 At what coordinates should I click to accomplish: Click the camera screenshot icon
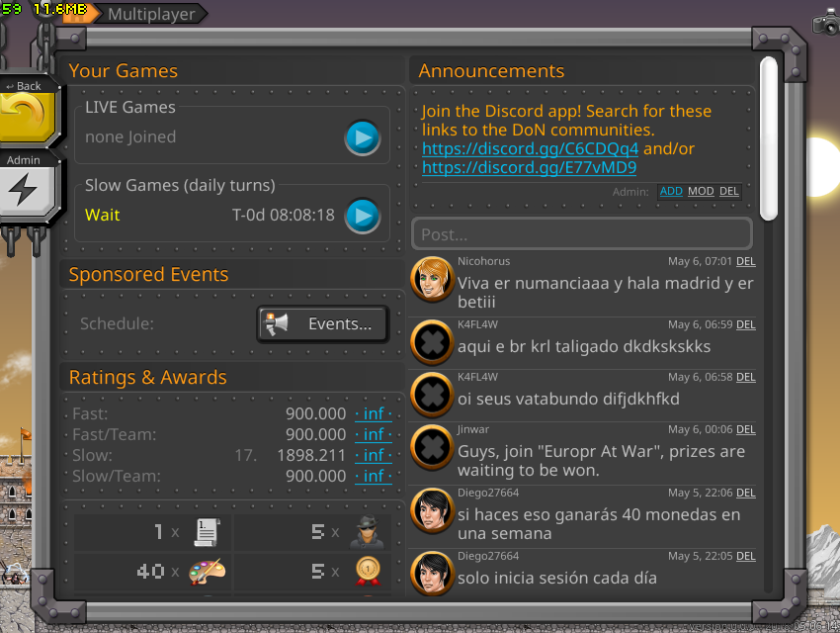pyautogui.click(x=825, y=23)
